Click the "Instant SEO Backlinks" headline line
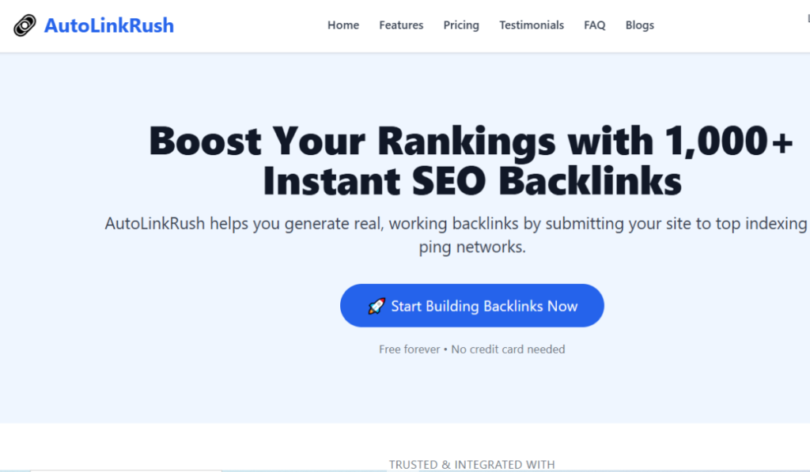 (472, 182)
